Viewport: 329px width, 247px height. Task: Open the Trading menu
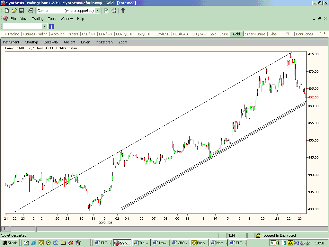38,19
